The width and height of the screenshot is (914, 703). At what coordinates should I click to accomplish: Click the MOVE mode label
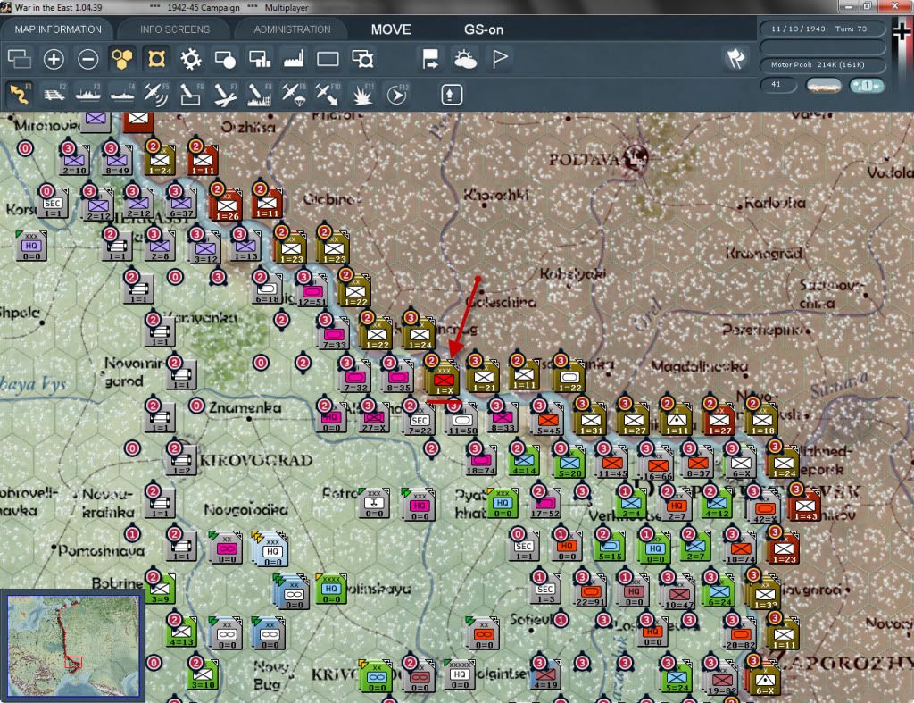[391, 29]
